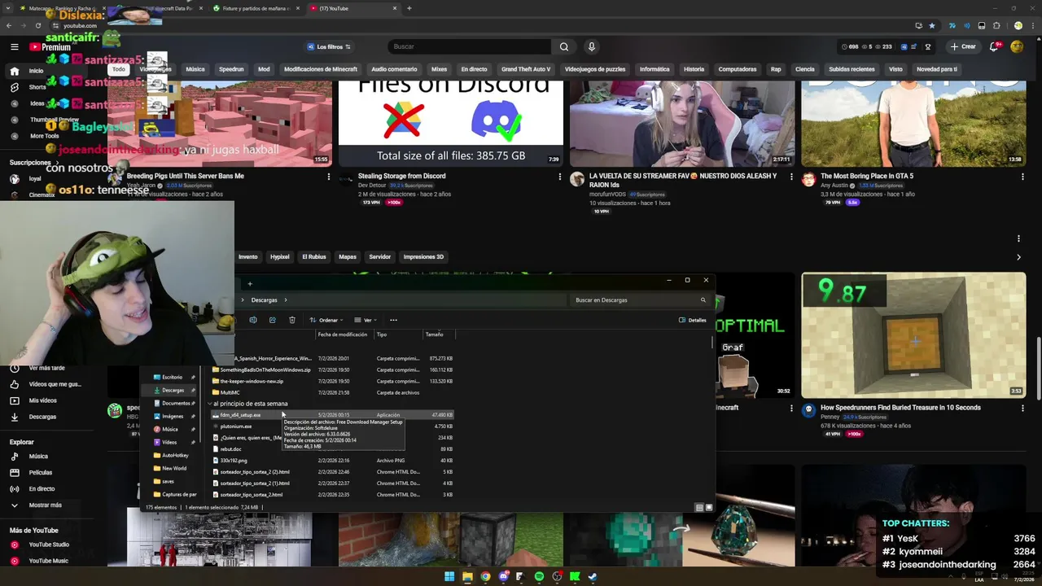The height and width of the screenshot is (586, 1042).
Task: Open the Penney channel link
Action: pyautogui.click(x=830, y=417)
